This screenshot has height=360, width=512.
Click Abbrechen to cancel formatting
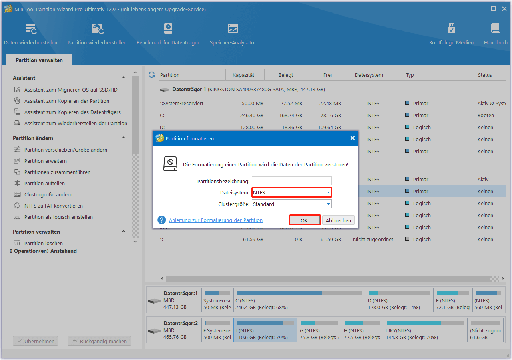click(338, 220)
